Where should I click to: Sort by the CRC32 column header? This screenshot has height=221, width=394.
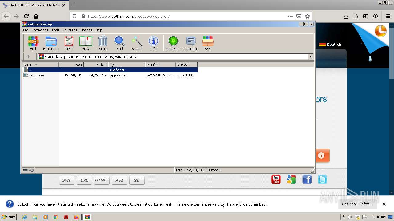187,64
